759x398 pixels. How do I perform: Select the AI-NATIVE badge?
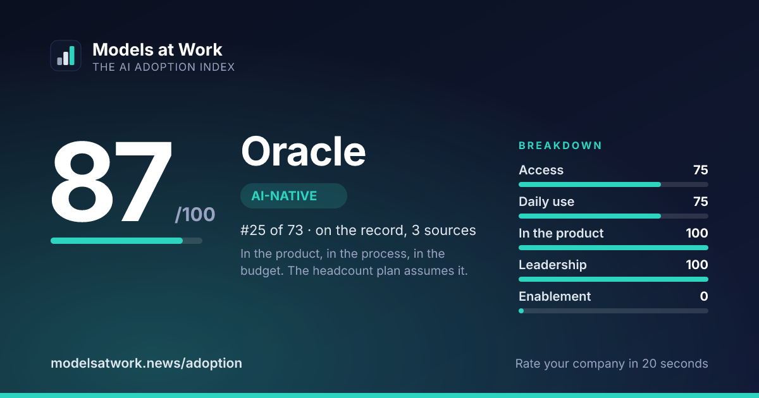[x=293, y=196]
